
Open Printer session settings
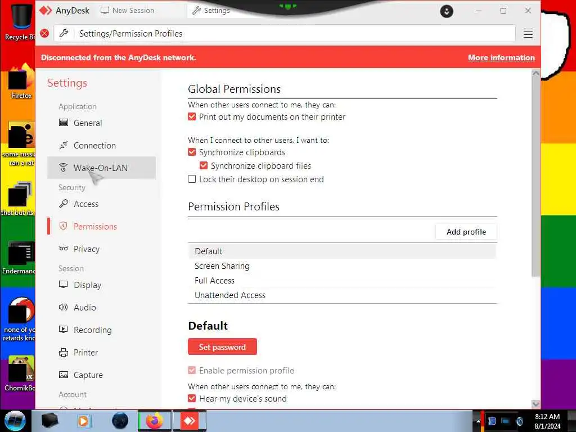tap(101, 353)
